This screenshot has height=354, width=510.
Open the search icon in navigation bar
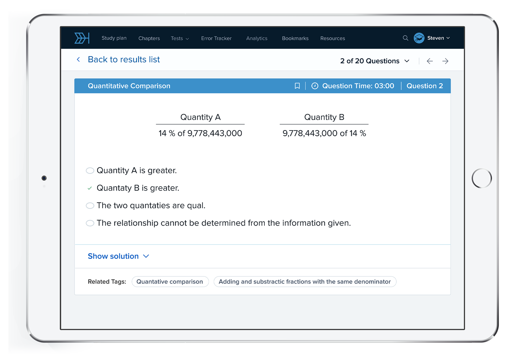(x=405, y=38)
